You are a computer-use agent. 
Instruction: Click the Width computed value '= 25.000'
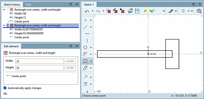69,61
